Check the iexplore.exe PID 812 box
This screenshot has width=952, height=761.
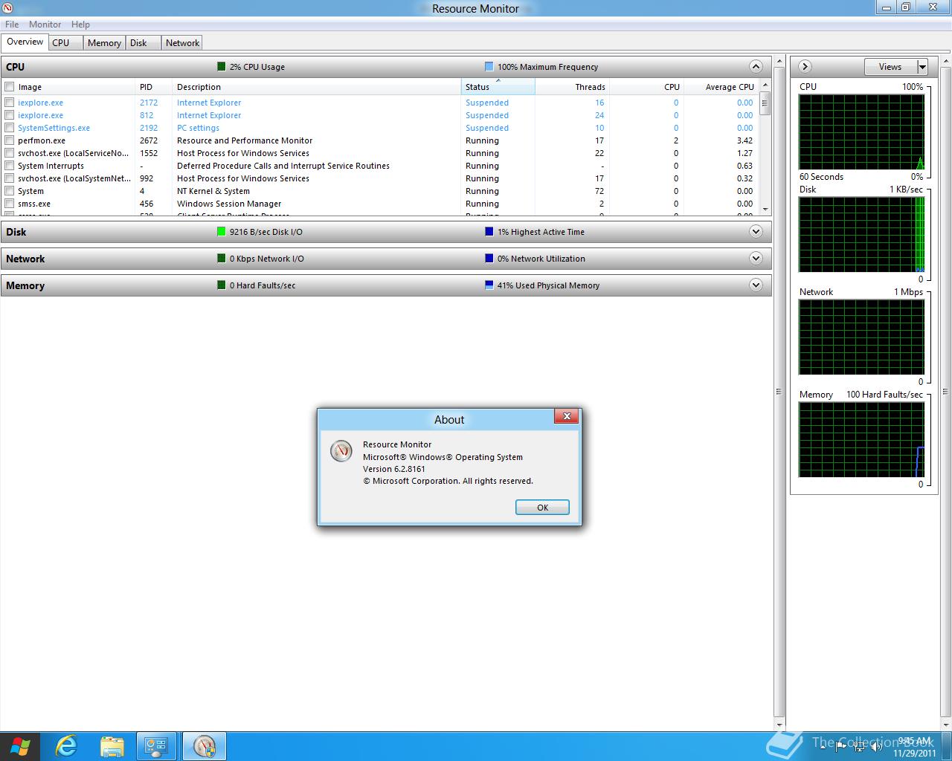pyautogui.click(x=10, y=115)
